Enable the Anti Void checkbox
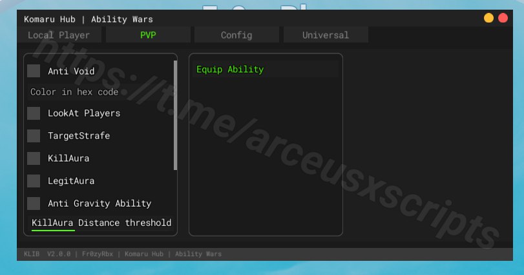 [34, 71]
